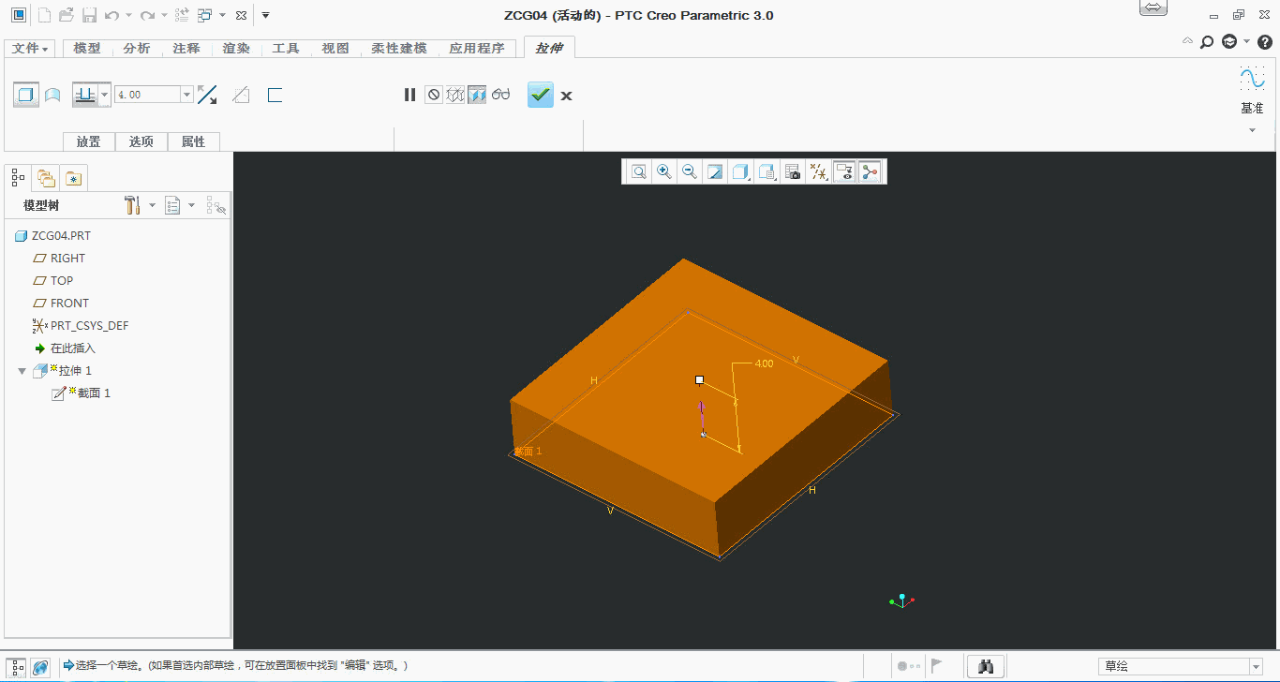The image size is (1280, 682).
Task: Click the redo arrow icon
Action: (x=147, y=15)
